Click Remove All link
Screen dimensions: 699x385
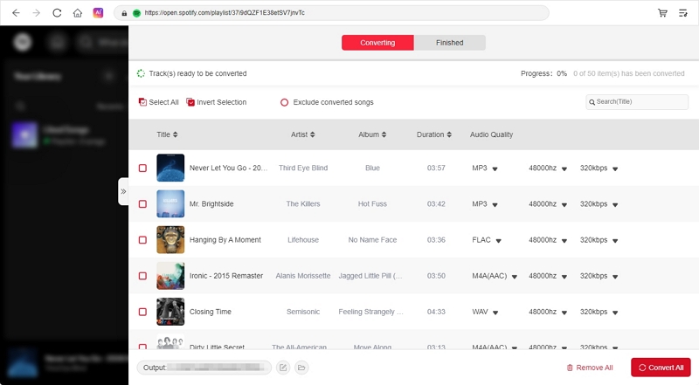tap(590, 368)
